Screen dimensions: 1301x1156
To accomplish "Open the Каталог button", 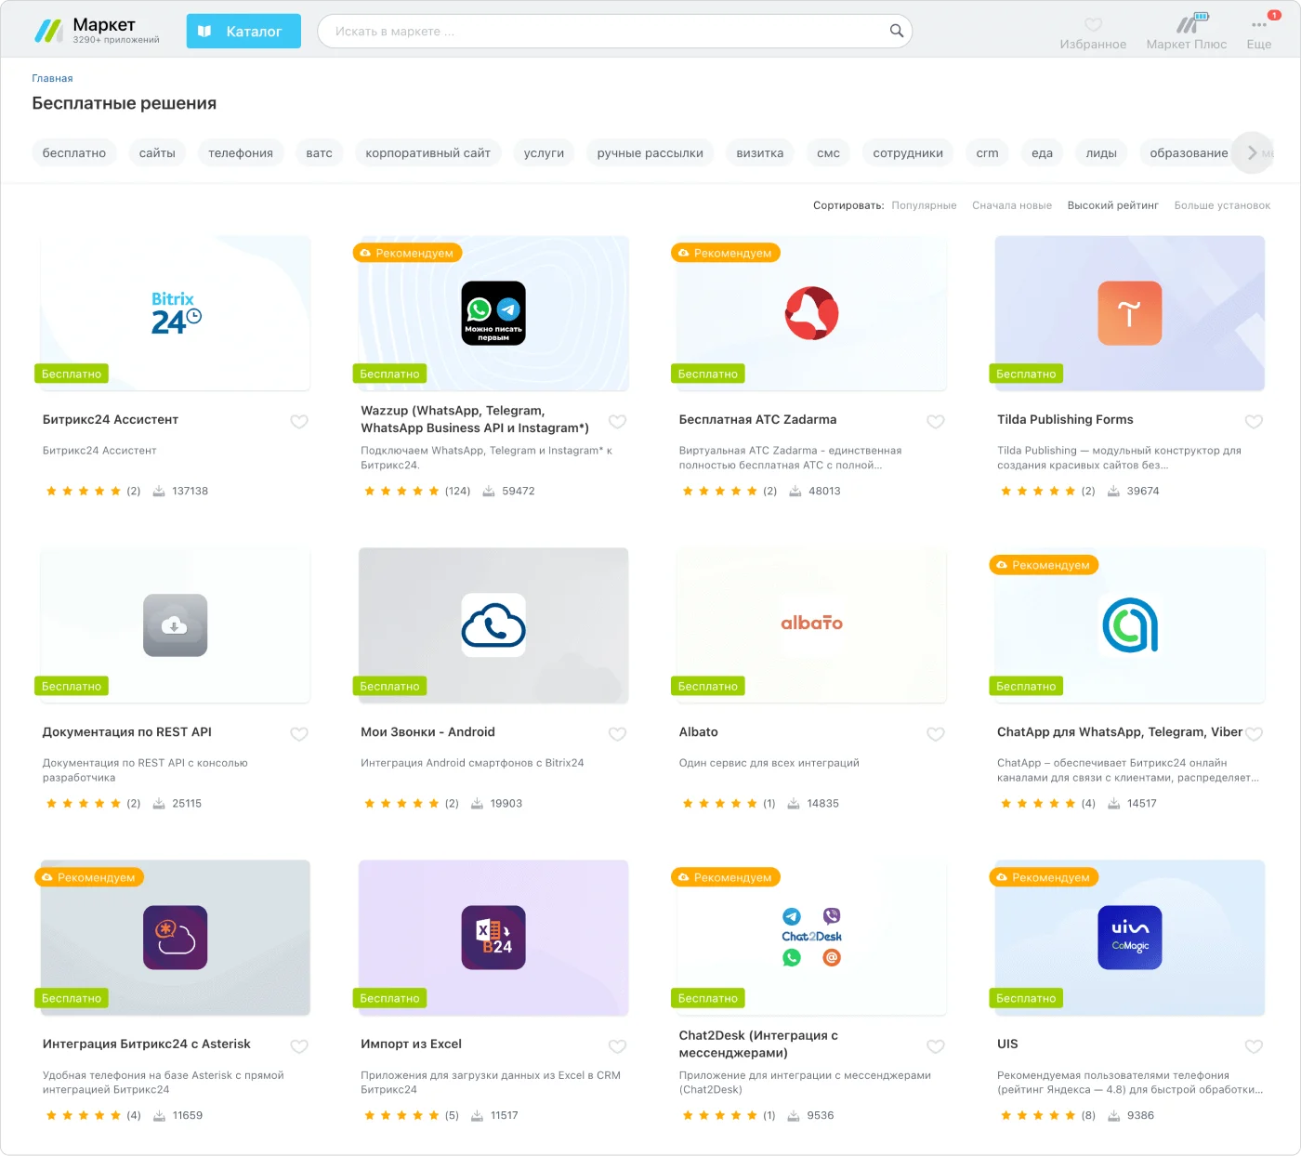I will (243, 31).
